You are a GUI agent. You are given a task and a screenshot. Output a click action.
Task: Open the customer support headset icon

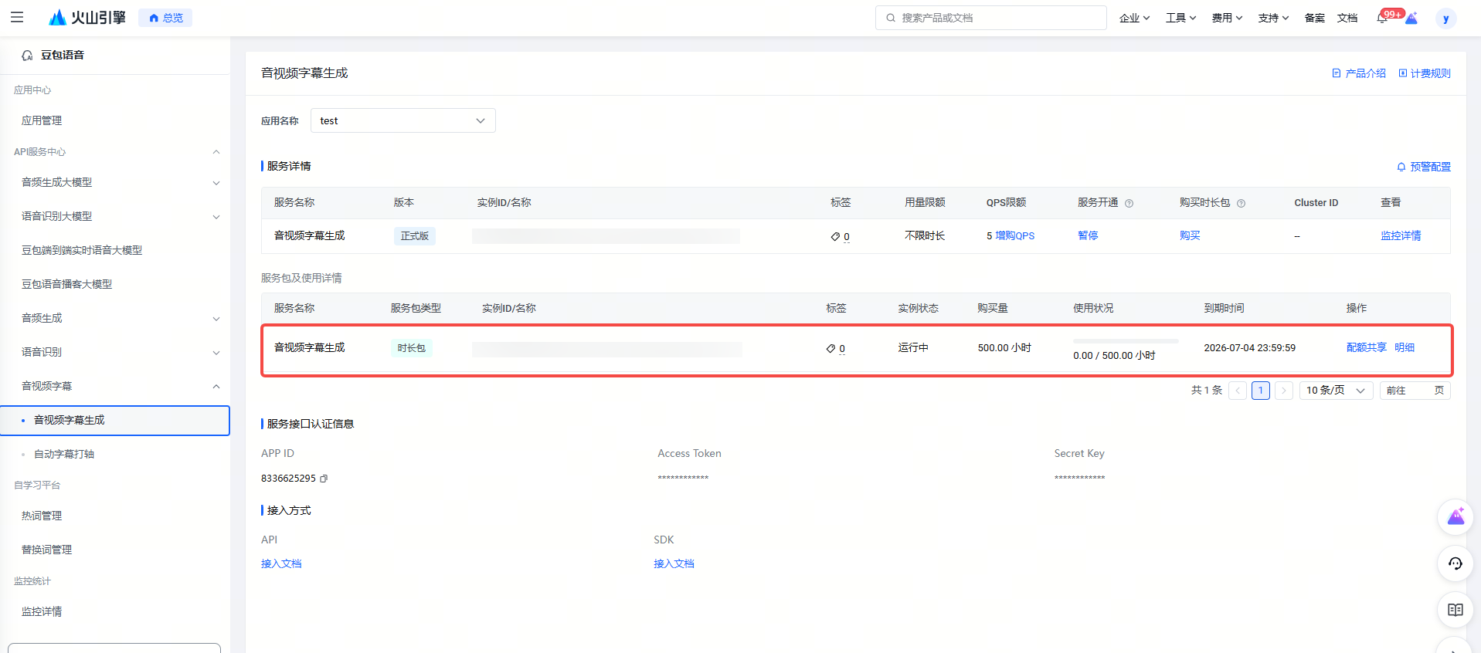click(x=1455, y=563)
